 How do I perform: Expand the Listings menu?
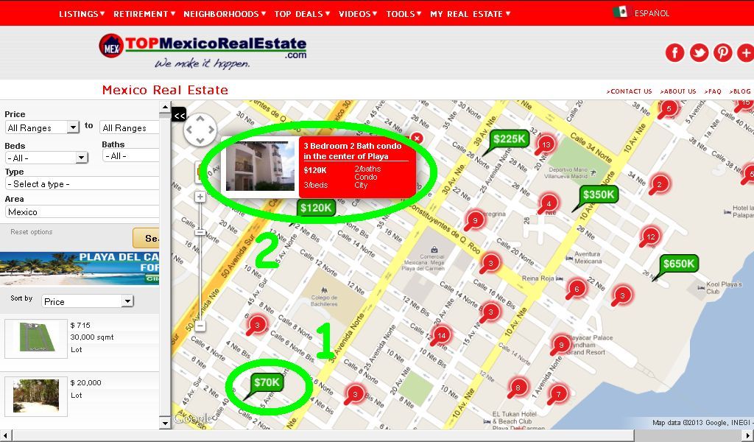(x=81, y=14)
